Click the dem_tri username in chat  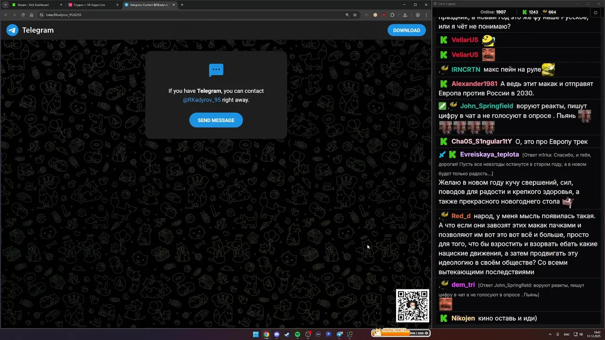(x=463, y=285)
